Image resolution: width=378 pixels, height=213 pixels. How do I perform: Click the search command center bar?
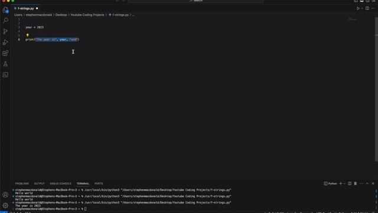pyautogui.click(x=195, y=1)
